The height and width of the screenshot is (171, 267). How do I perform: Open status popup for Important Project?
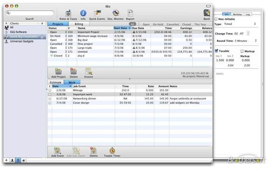[66, 32]
